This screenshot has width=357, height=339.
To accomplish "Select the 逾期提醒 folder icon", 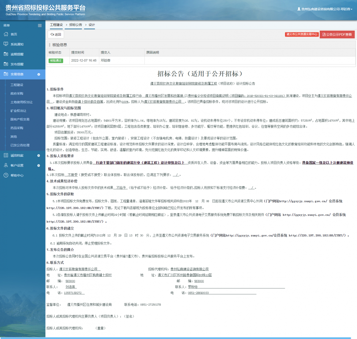I will click(x=6, y=54).
